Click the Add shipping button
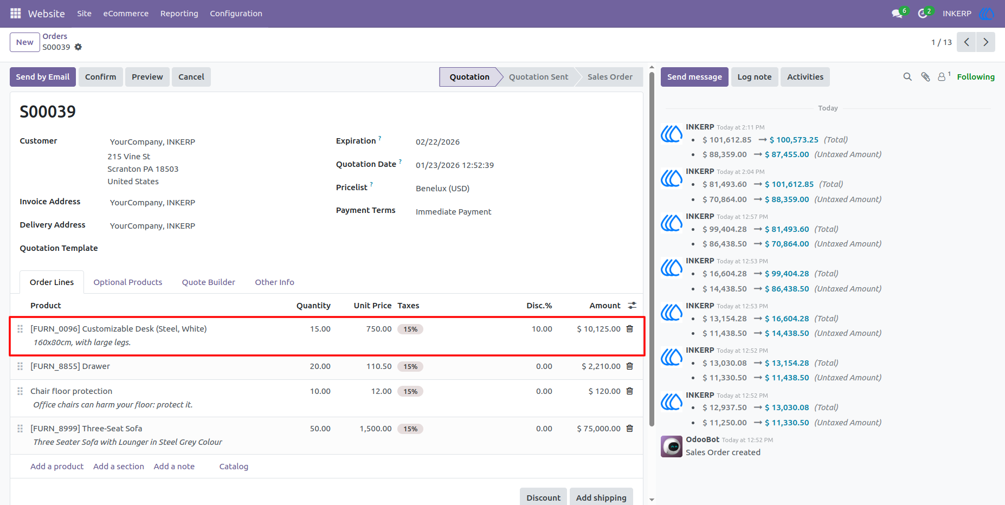Screen dimensions: 1005x505 (x=601, y=497)
